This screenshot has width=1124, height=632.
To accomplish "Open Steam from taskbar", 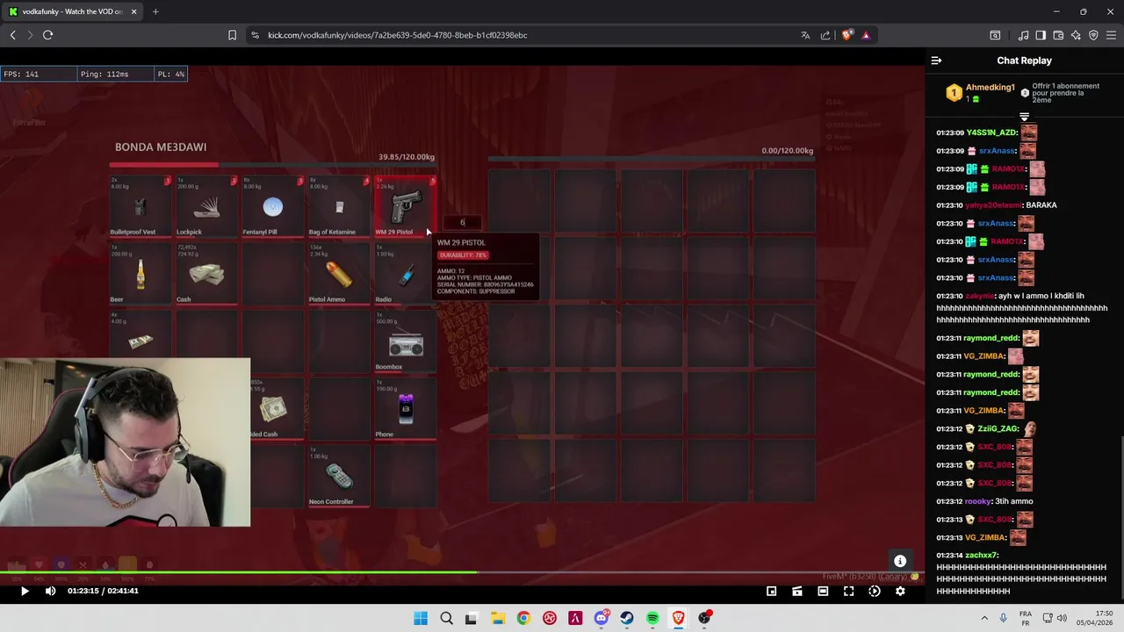I will click(627, 618).
